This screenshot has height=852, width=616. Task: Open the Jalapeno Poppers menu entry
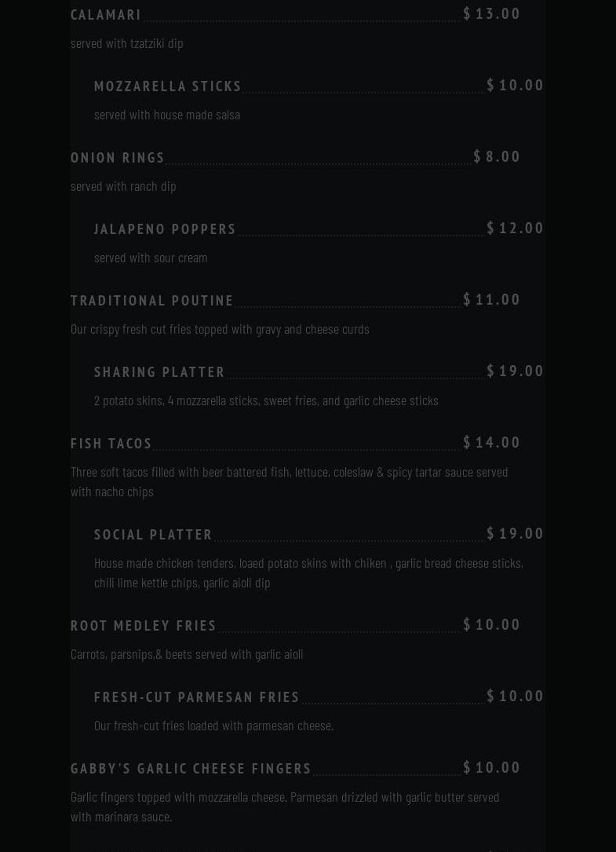[165, 229]
